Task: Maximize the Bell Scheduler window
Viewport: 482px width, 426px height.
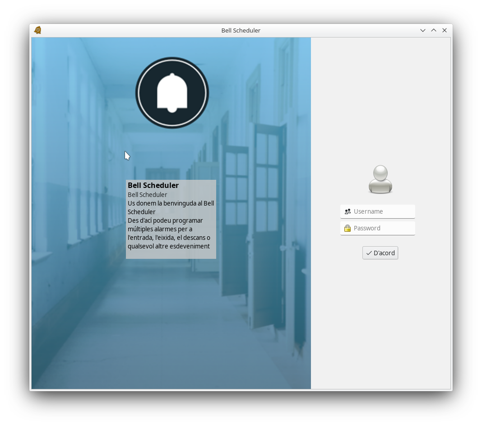Action: [x=434, y=30]
